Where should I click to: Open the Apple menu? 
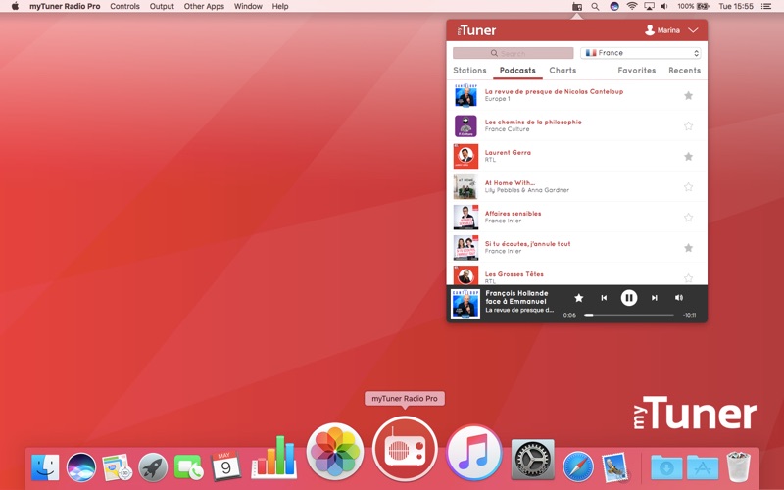tap(15, 7)
